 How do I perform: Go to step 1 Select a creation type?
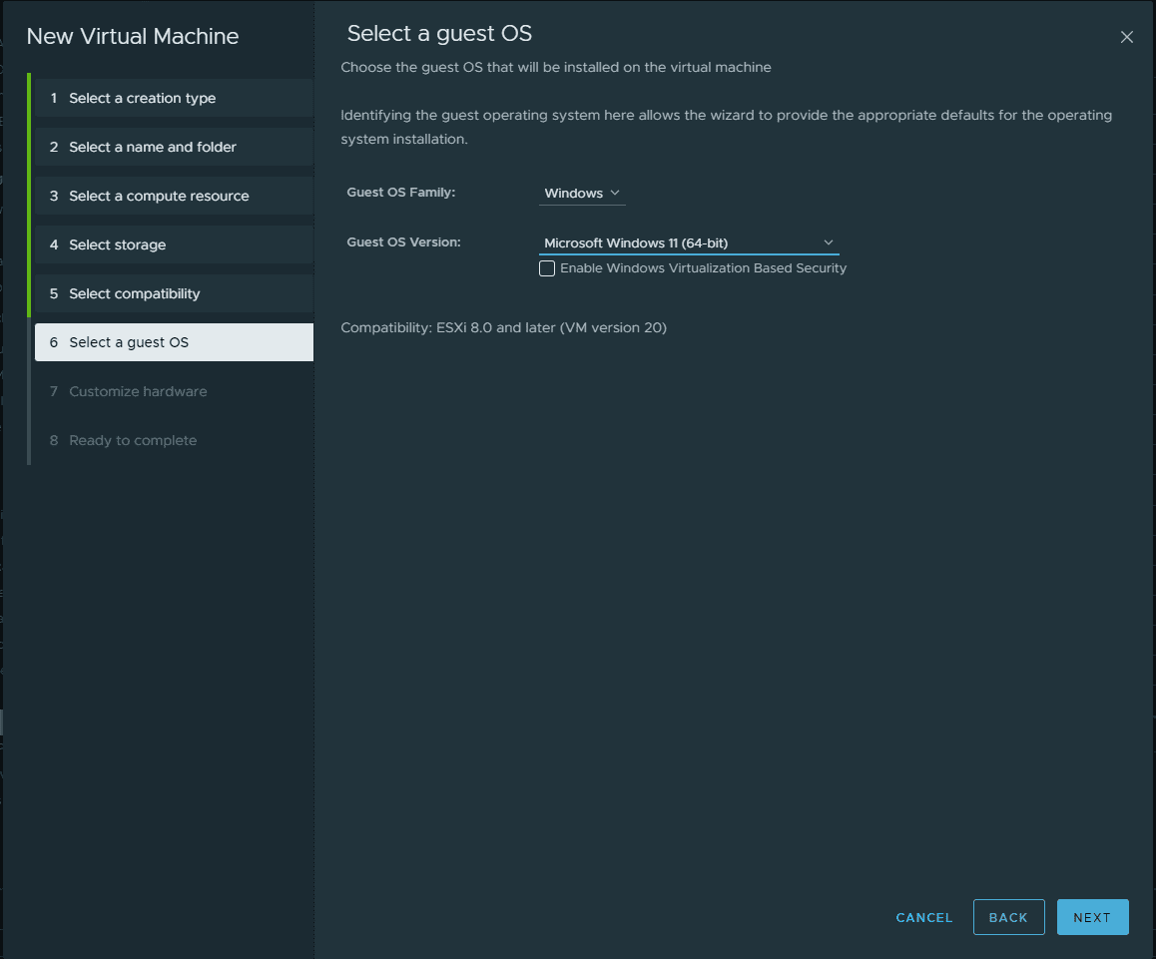pos(142,98)
